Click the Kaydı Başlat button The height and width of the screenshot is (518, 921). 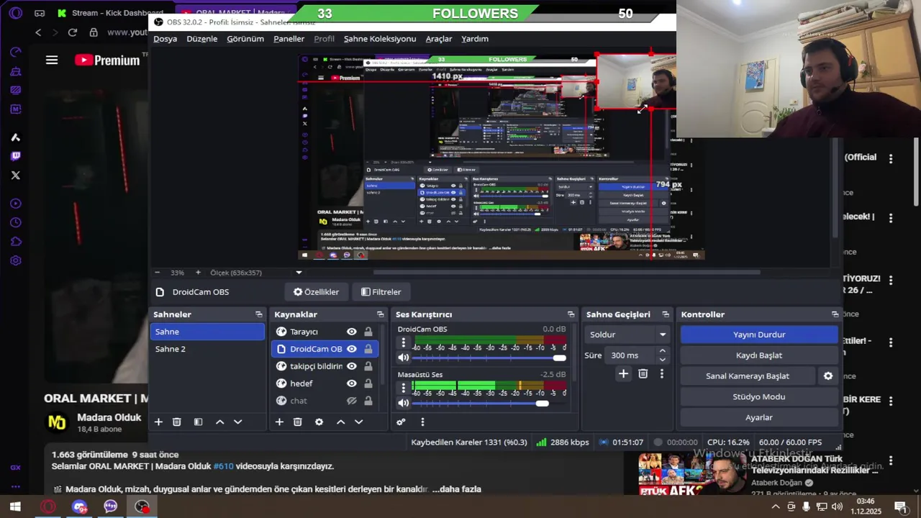[x=759, y=355]
